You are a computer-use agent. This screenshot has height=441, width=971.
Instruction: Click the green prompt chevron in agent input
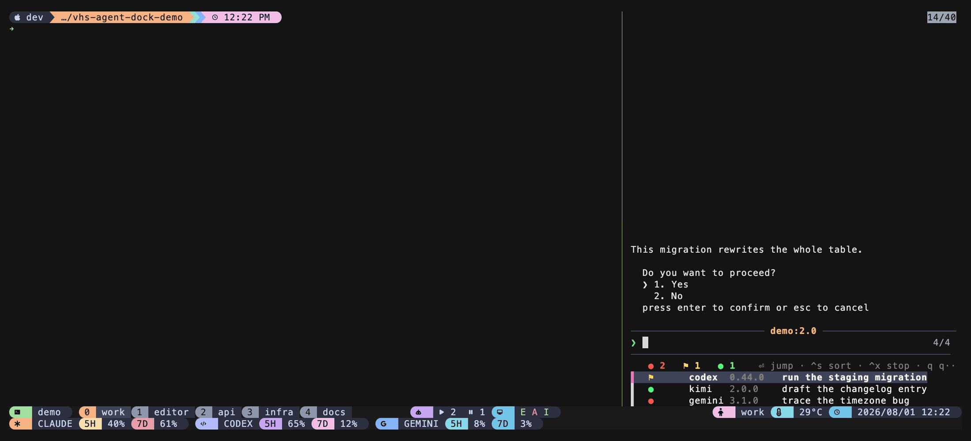pyautogui.click(x=634, y=343)
